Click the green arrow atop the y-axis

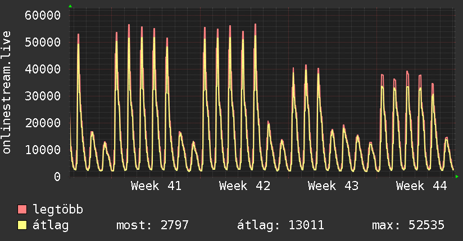coord(70,6)
